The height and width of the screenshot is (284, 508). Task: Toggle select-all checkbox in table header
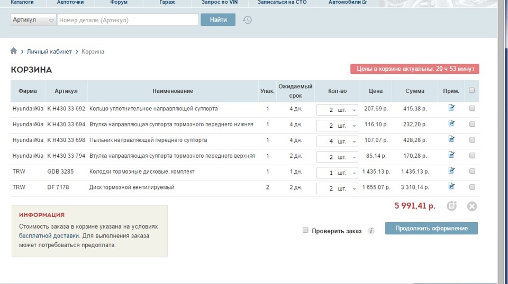[471, 90]
